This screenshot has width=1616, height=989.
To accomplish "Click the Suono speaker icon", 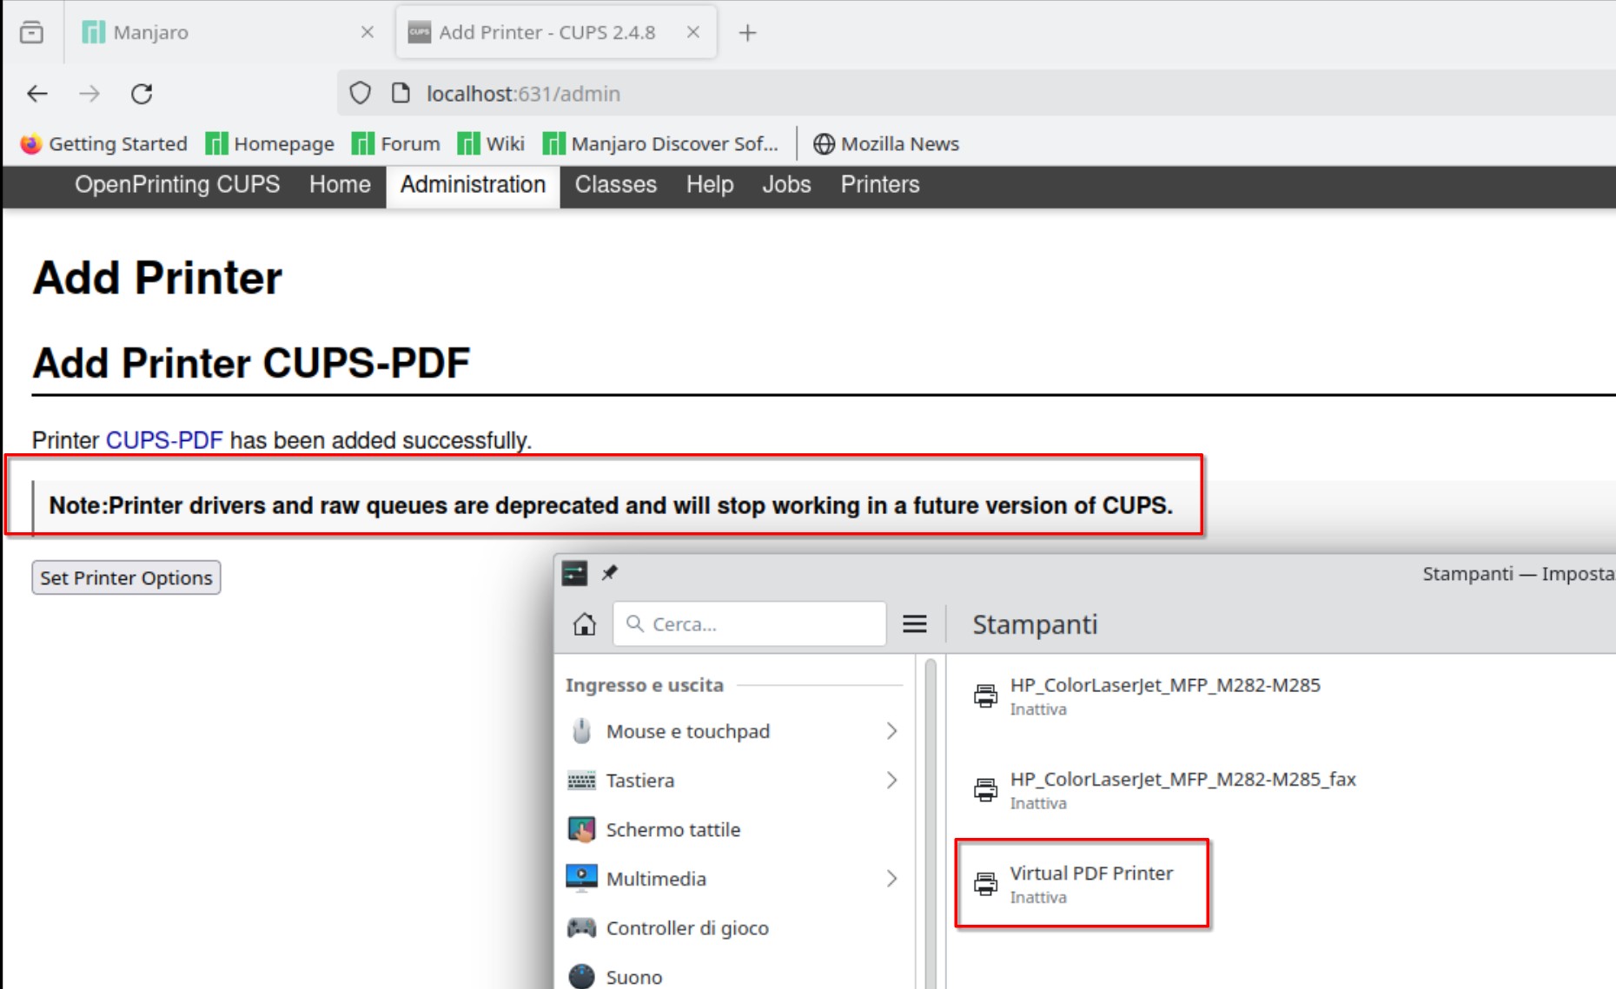I will tap(582, 977).
